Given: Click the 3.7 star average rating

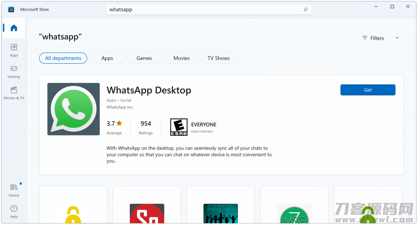Looking at the screenshot, I should [114, 127].
